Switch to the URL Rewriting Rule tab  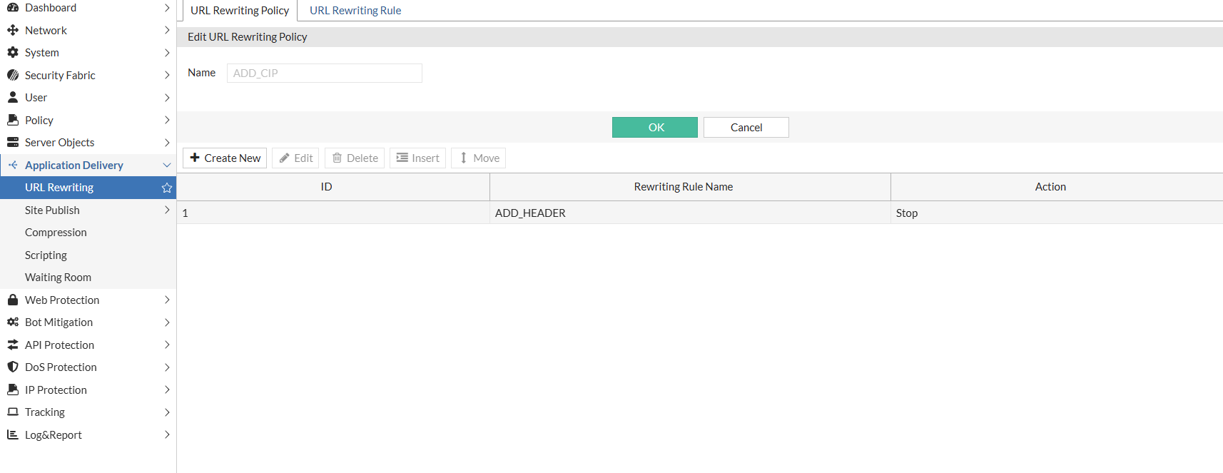point(355,11)
